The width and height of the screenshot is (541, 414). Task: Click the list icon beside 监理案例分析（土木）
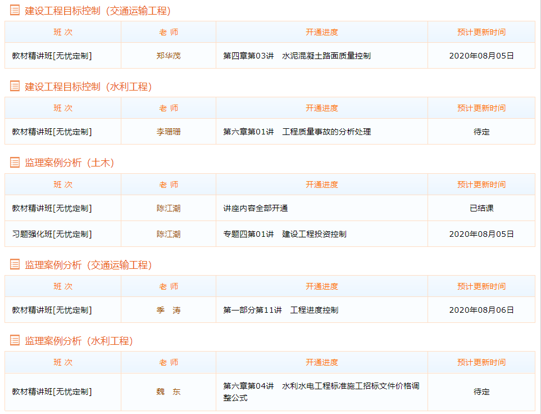tap(15, 163)
